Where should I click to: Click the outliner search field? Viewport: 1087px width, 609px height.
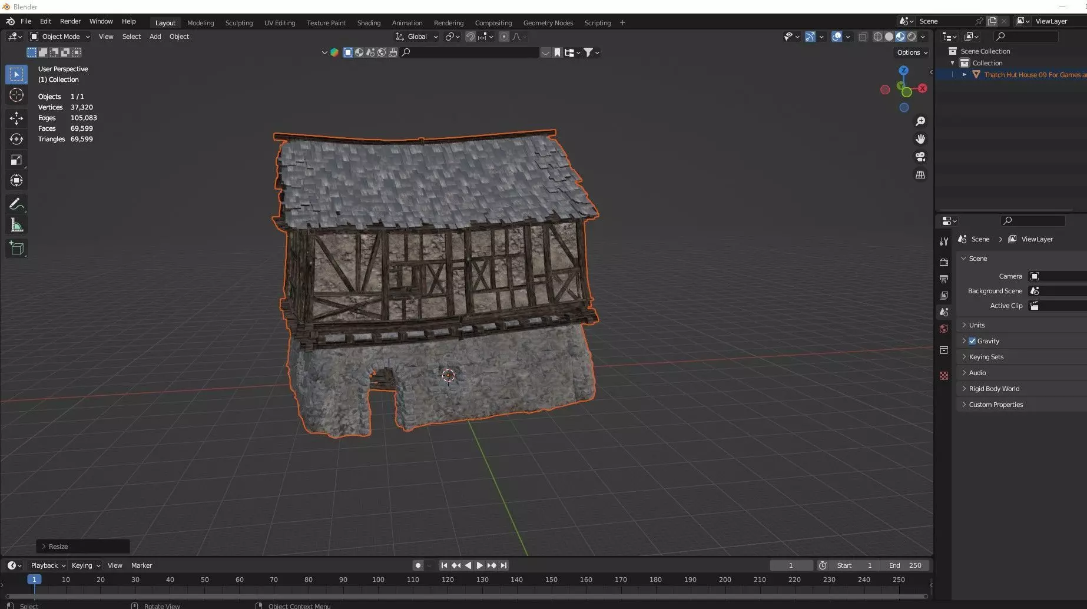1025,37
